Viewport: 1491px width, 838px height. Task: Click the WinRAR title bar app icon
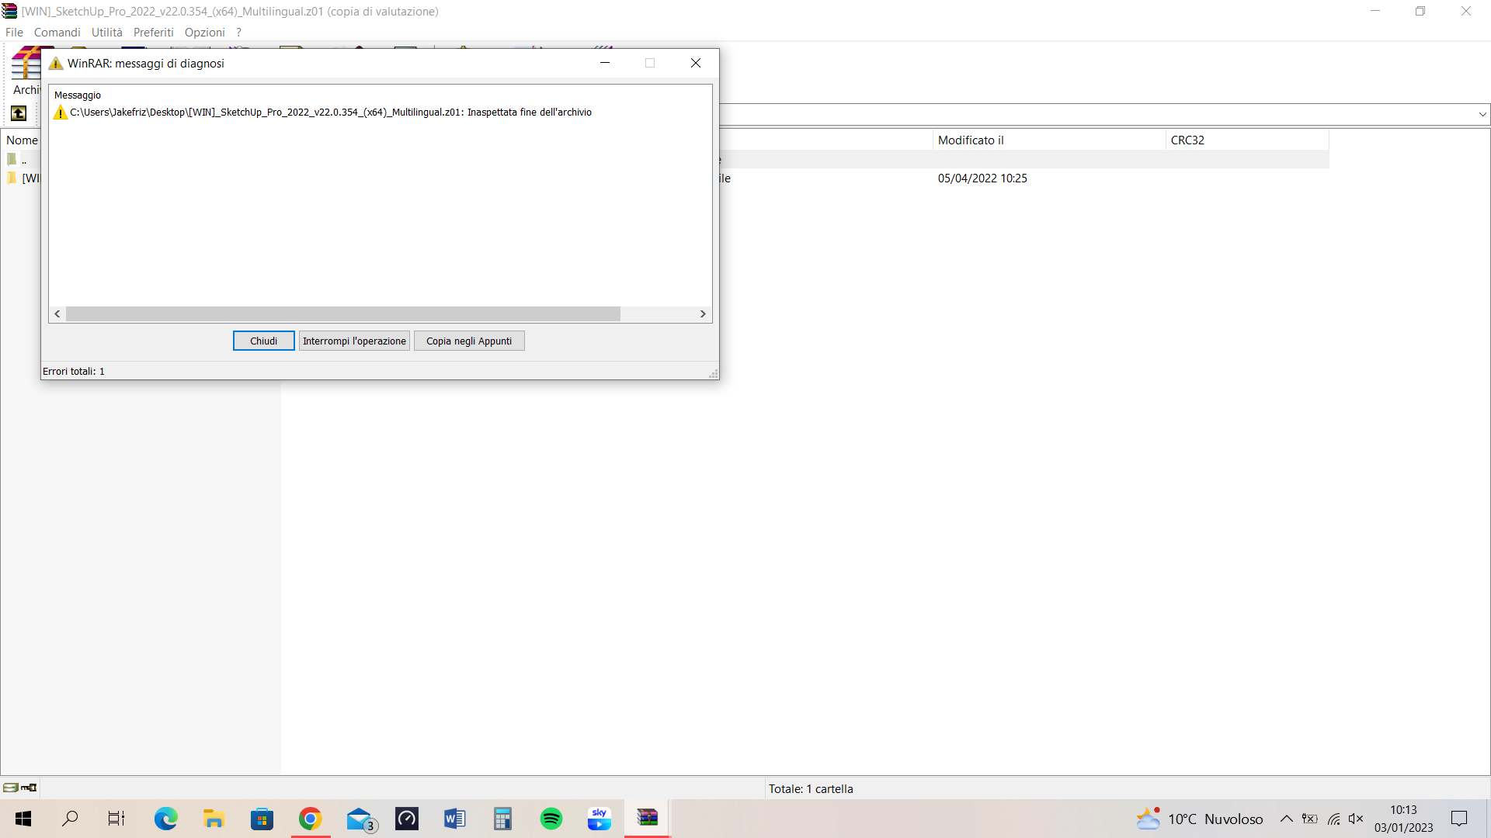(x=9, y=11)
